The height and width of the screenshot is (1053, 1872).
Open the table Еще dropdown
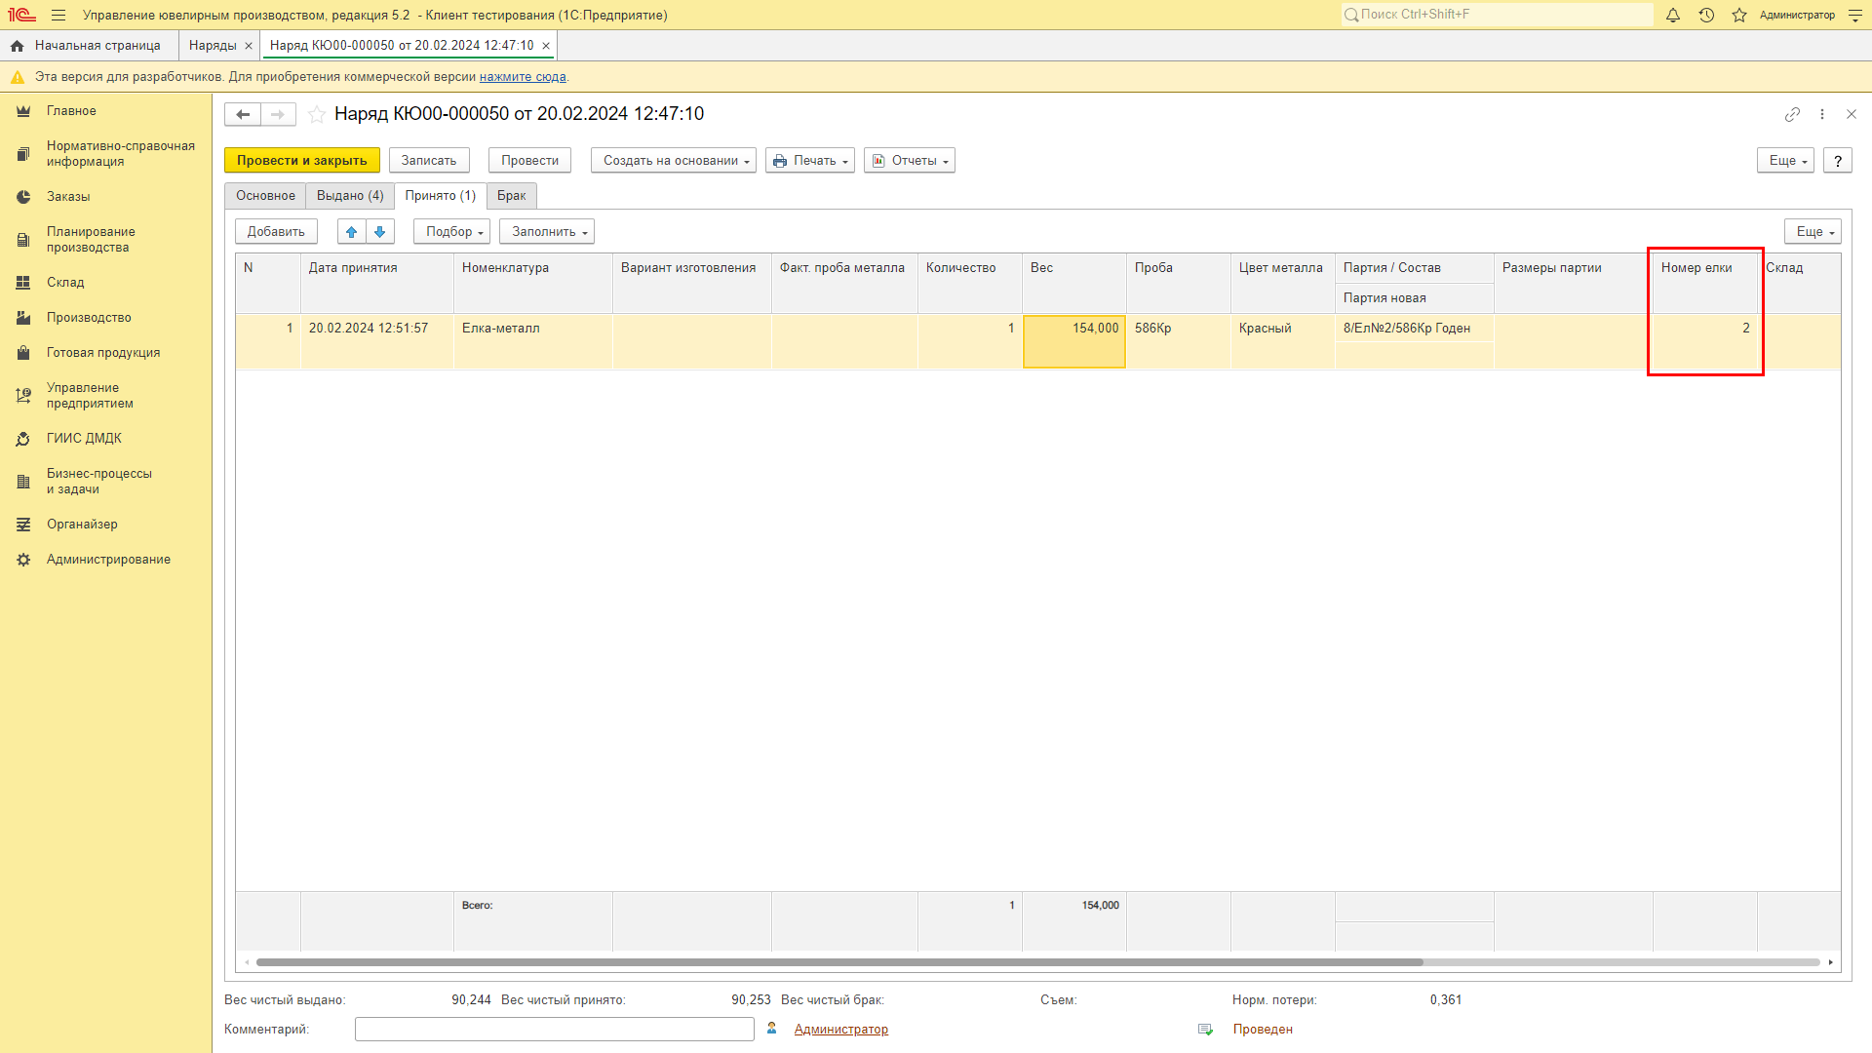(1813, 232)
